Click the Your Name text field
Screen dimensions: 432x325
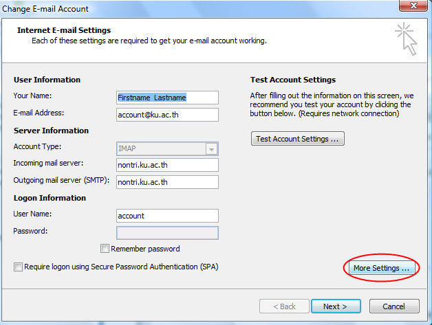(x=167, y=98)
